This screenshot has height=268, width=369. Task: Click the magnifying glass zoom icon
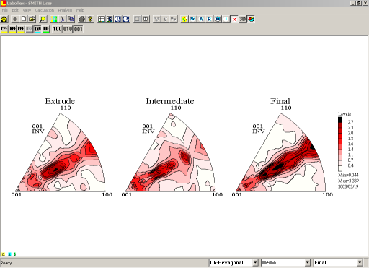(x=43, y=19)
